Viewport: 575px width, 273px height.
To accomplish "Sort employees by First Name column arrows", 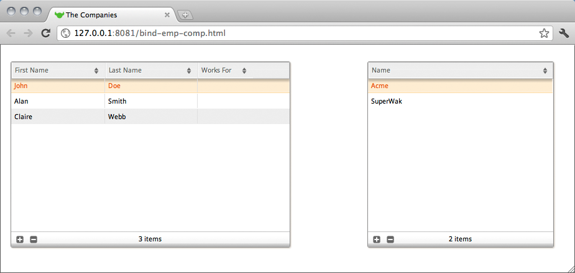I will pyautogui.click(x=96, y=71).
